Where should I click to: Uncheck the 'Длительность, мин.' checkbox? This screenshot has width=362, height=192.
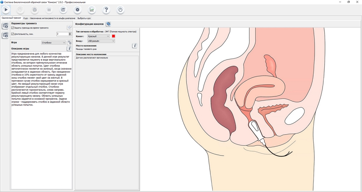13,34
